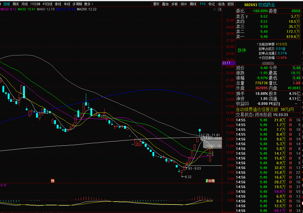Click the 涨 badge below chart
303x213 pixels.
210,181
